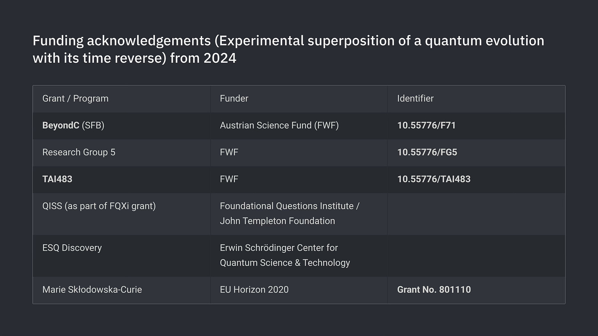Select the 'EU Horizon 2020' funder cell
598x336 pixels.
[x=254, y=290]
